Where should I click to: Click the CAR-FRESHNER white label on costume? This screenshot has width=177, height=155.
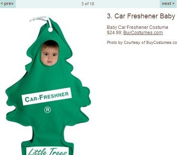click(x=47, y=96)
